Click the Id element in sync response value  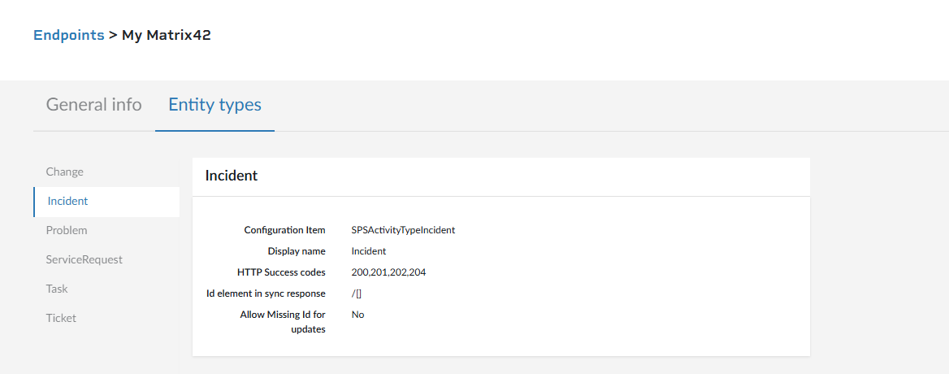pos(357,294)
